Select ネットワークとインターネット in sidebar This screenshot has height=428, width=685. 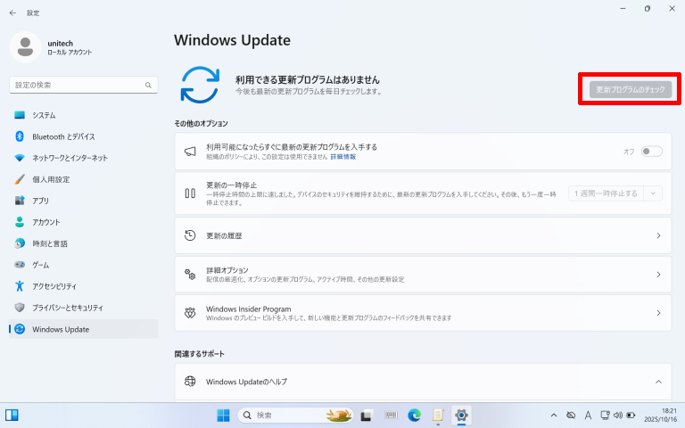70,158
